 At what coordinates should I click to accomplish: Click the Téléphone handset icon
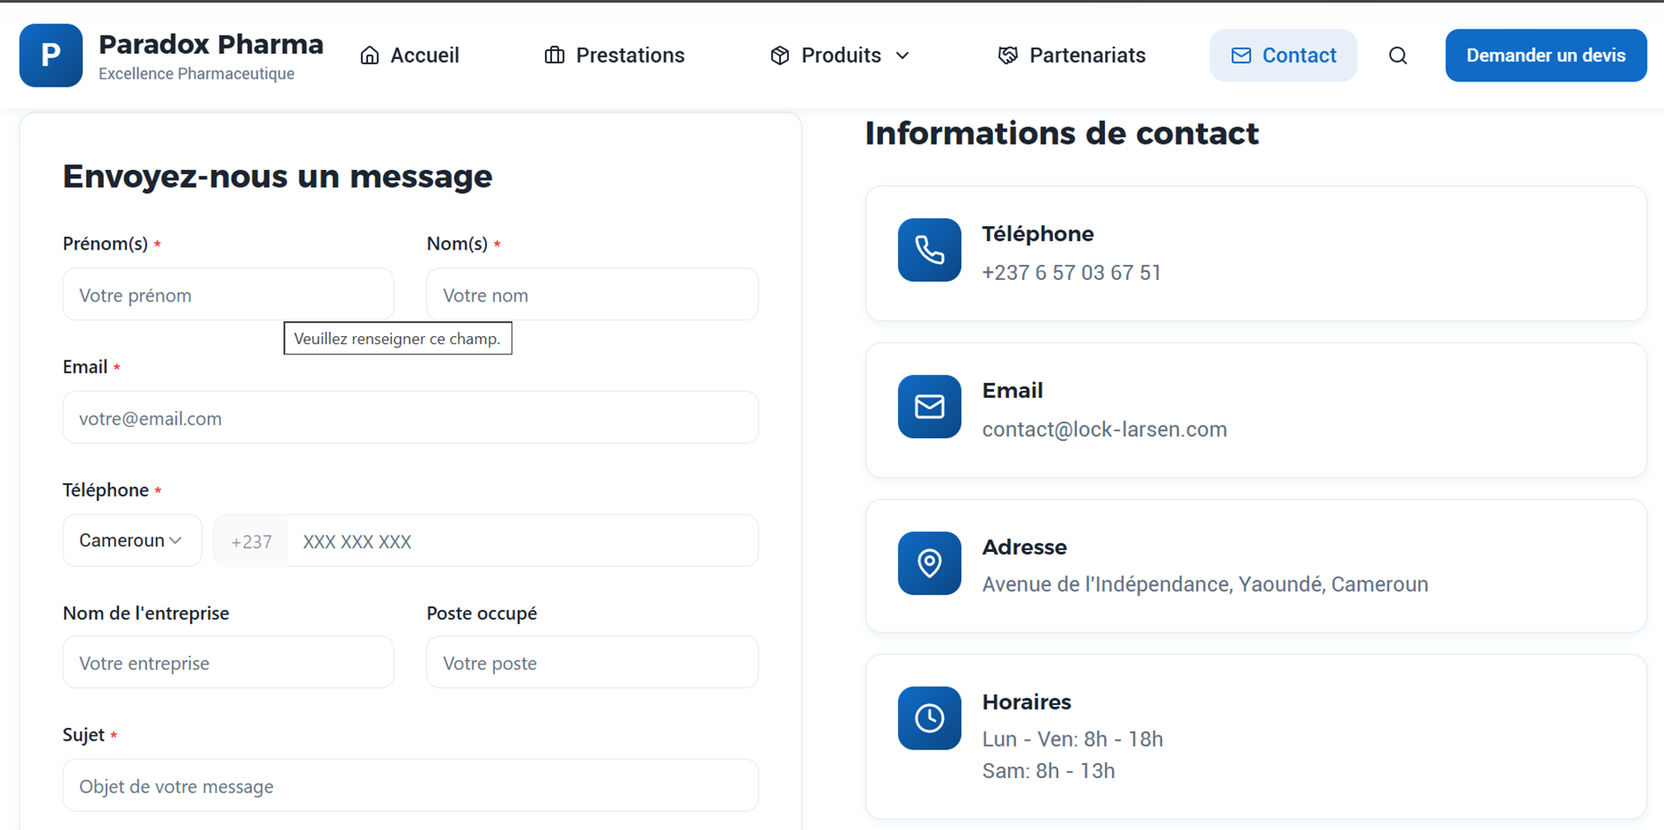(x=929, y=250)
